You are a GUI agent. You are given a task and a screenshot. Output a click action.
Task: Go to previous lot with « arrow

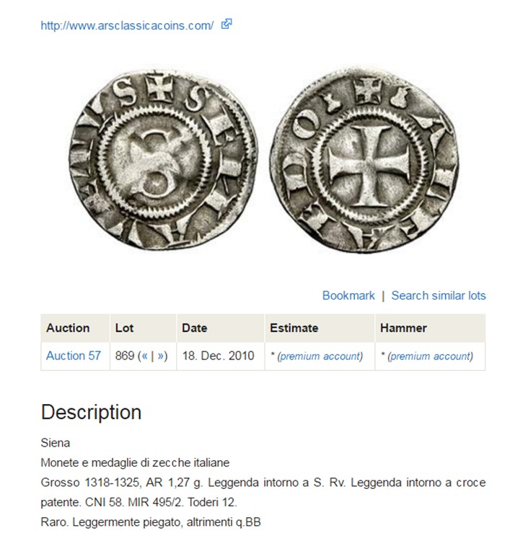click(144, 356)
